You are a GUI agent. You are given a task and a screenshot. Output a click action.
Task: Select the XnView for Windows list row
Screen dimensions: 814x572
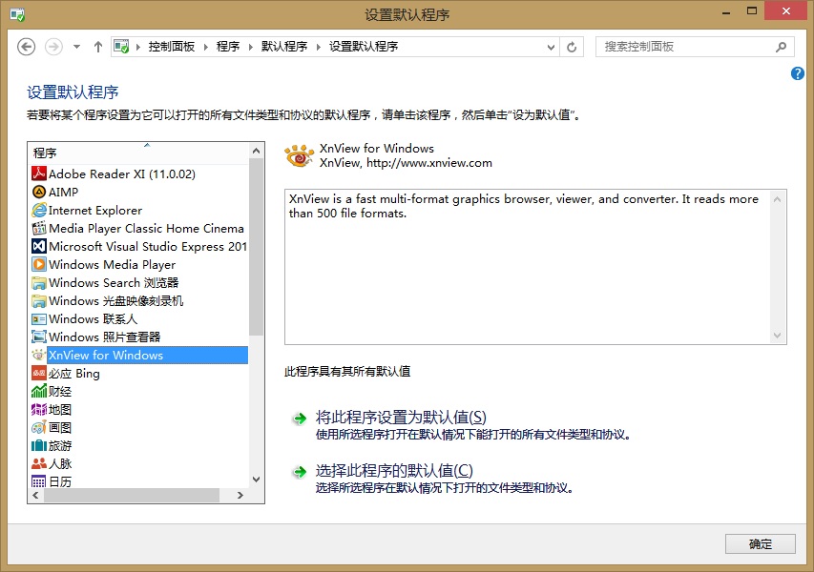click(138, 356)
